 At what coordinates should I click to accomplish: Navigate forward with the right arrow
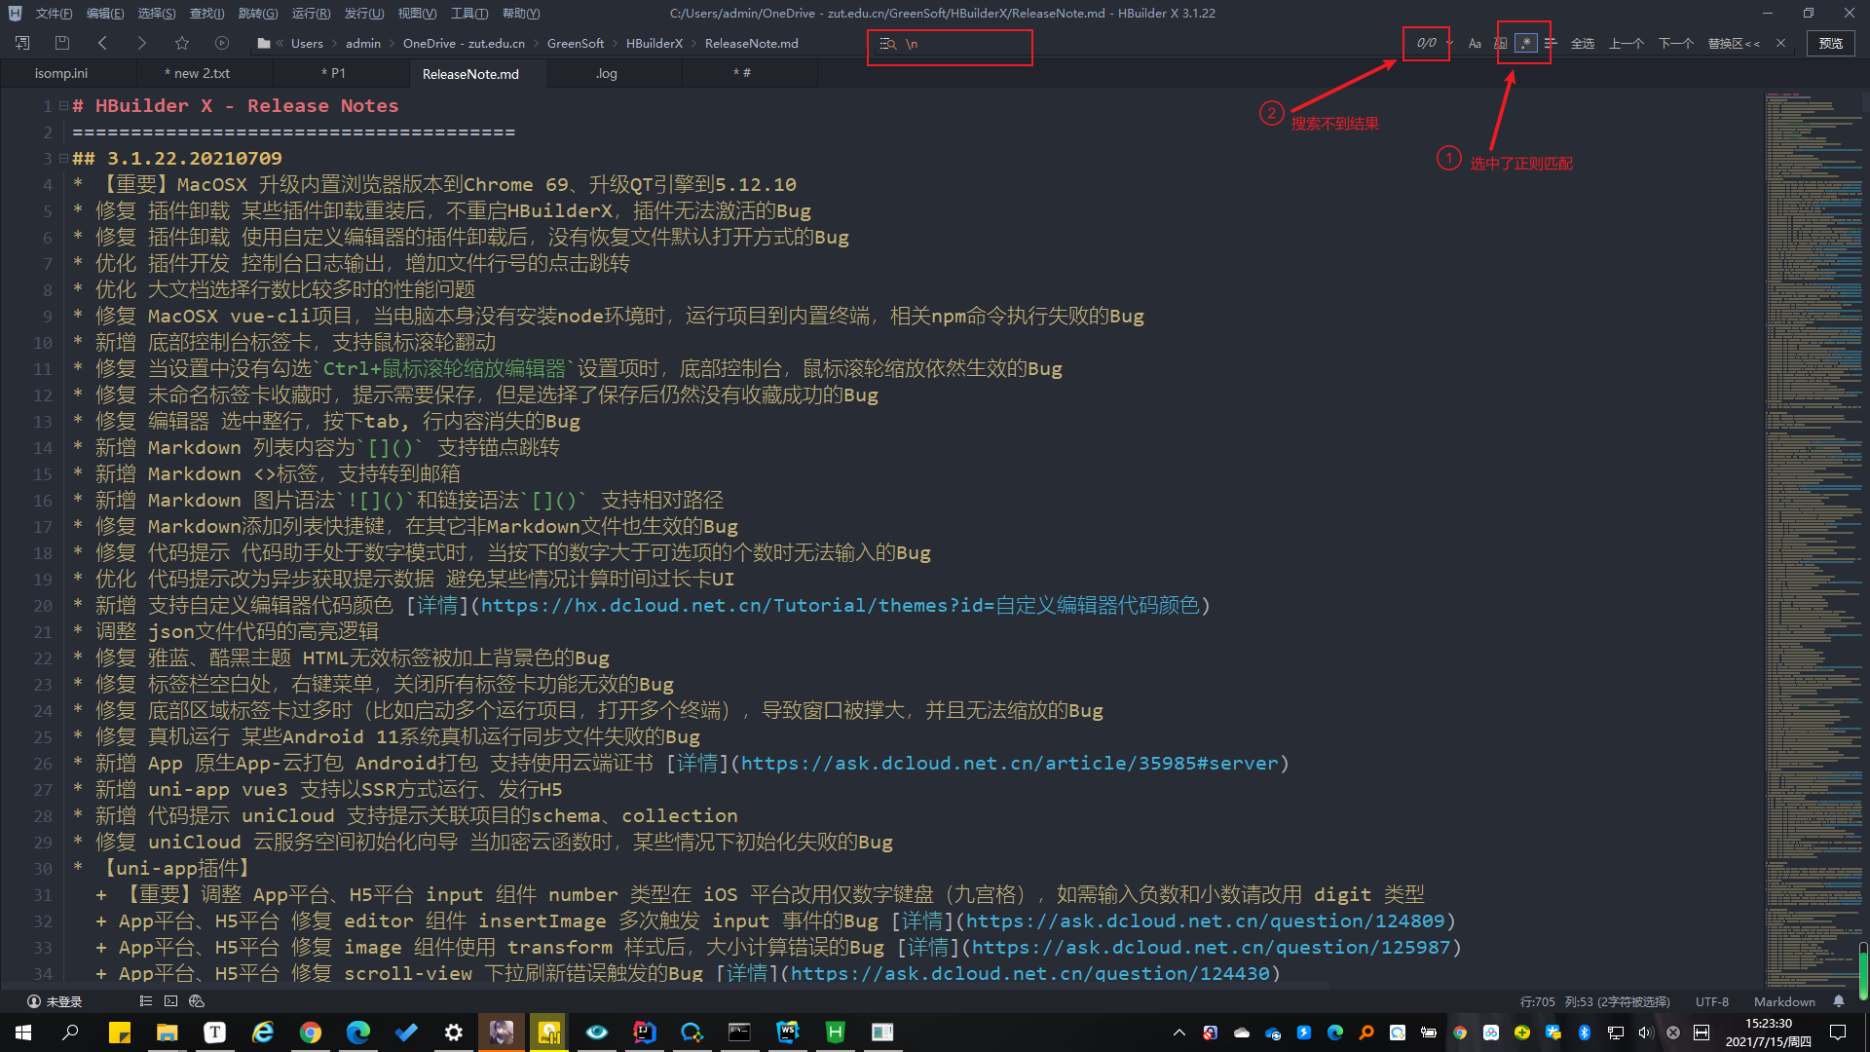[141, 44]
